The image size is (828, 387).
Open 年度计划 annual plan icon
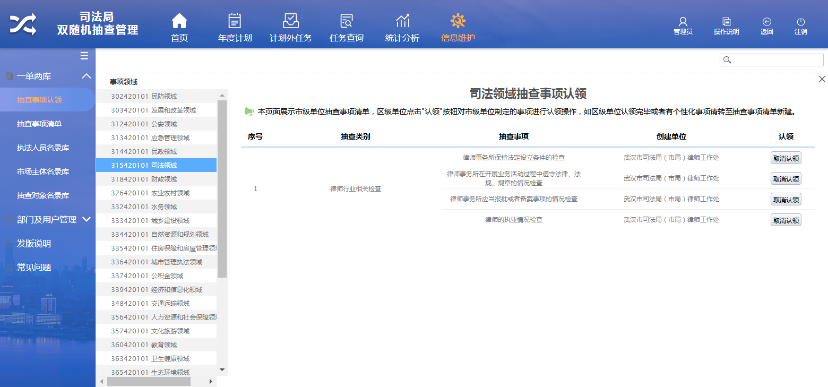(235, 21)
